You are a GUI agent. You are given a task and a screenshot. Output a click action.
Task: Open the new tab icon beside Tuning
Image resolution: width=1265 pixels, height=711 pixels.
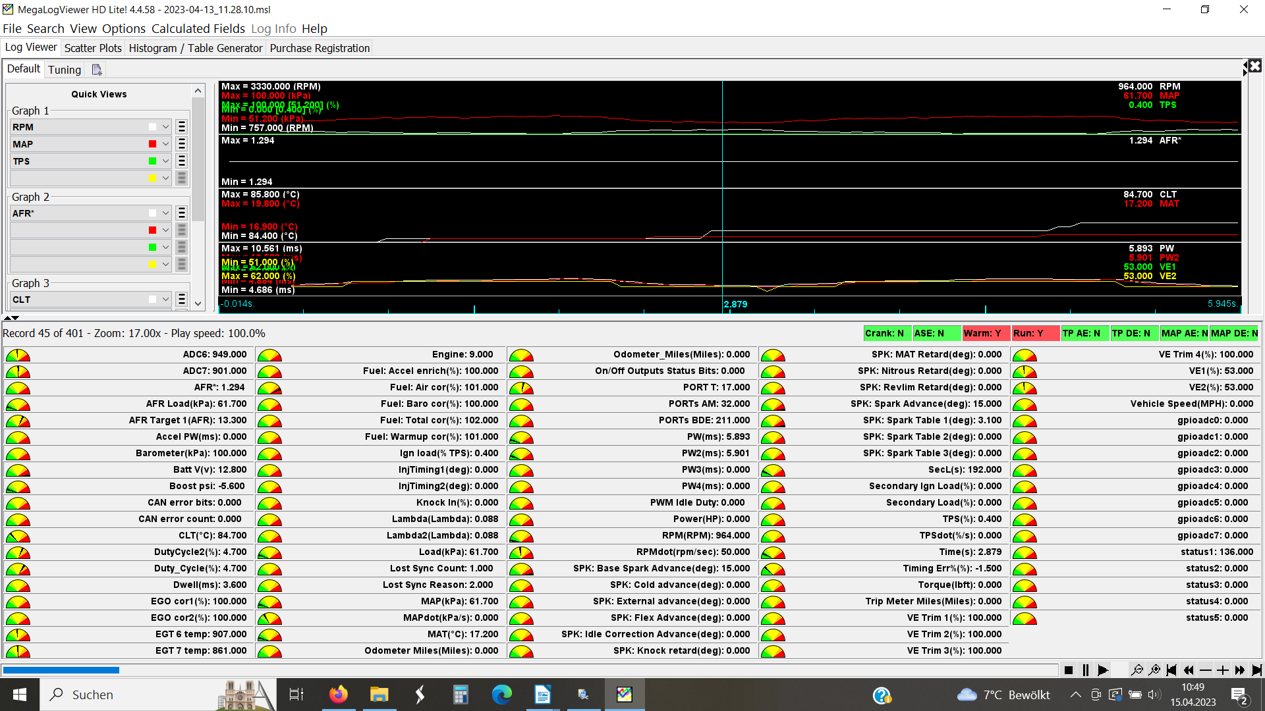[x=97, y=70]
